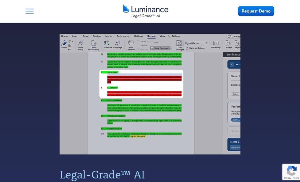
Task: Click the NO PARTNERSHIP heading
Action: click(114, 100)
